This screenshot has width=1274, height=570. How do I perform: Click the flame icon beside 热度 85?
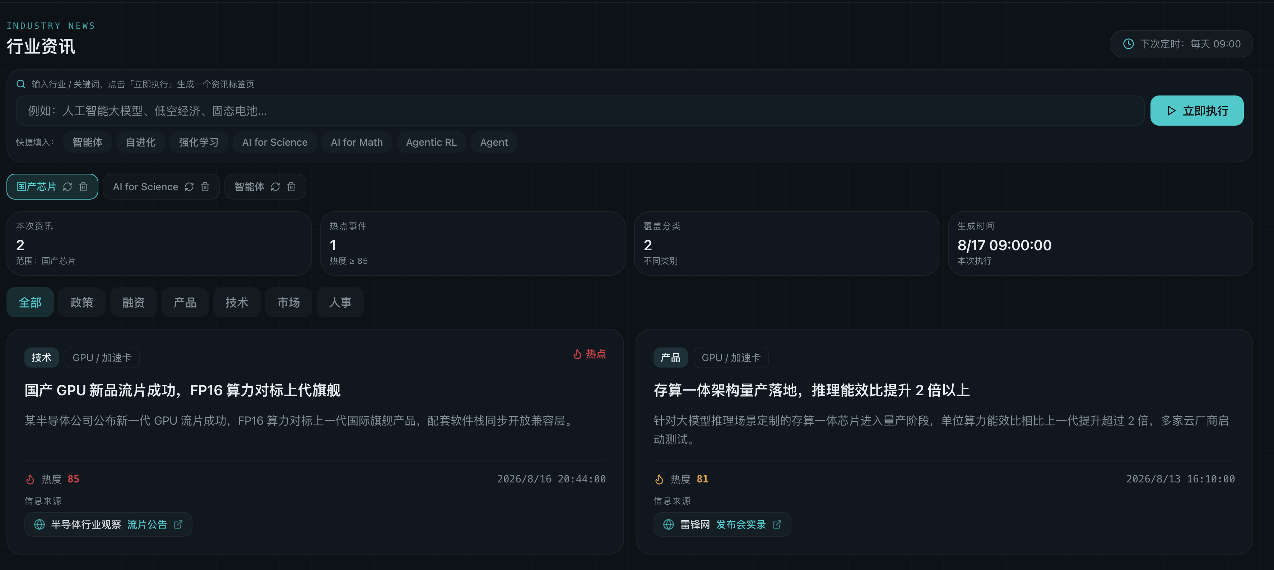[x=30, y=479]
